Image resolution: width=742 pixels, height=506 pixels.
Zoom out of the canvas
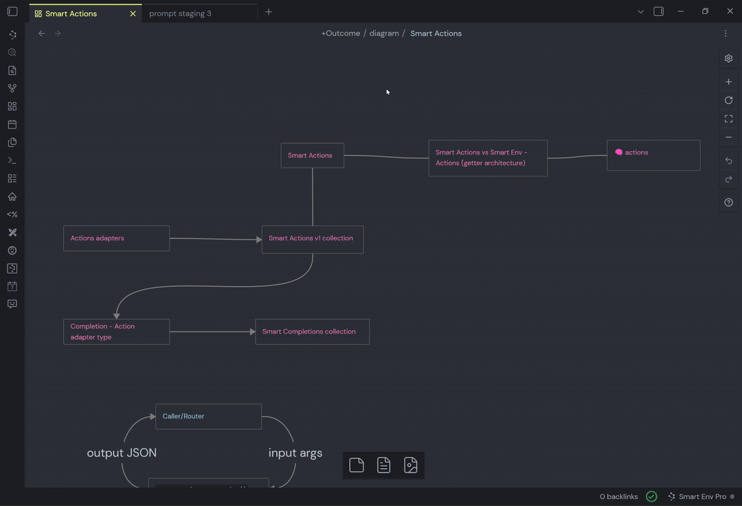(x=728, y=137)
